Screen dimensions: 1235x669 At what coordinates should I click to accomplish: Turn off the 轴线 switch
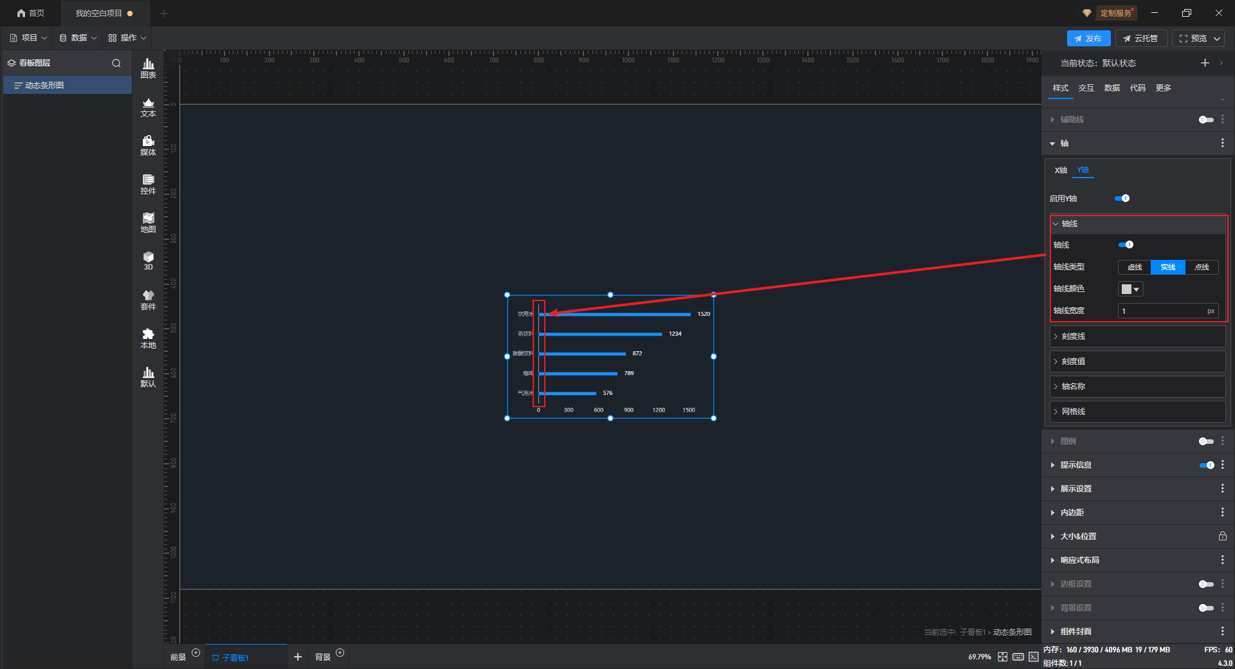click(x=1126, y=244)
